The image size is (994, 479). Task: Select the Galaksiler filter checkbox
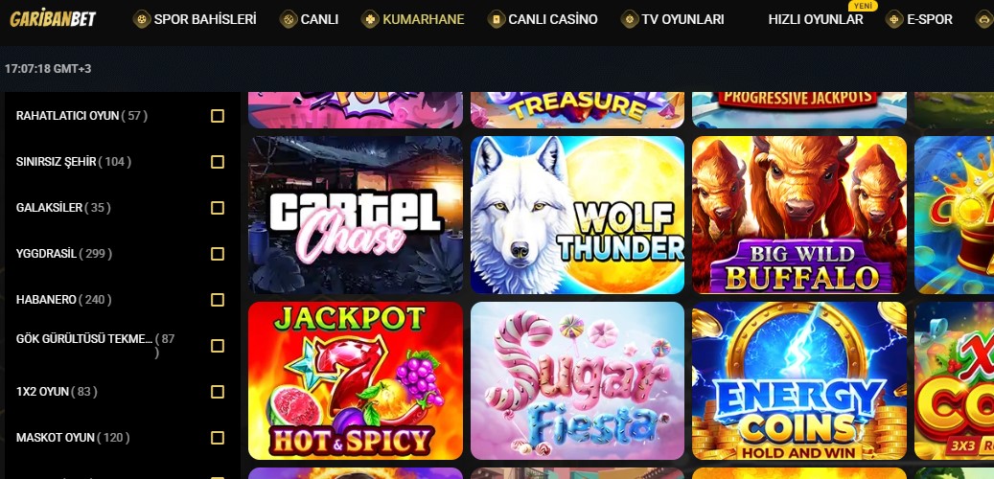point(218,208)
